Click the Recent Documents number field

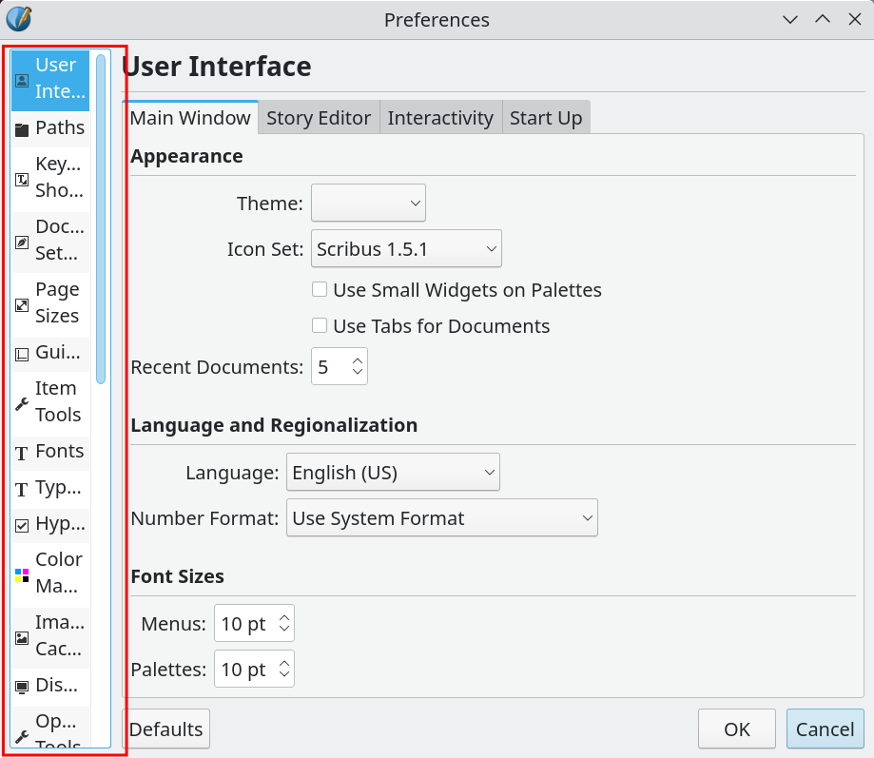[330, 366]
